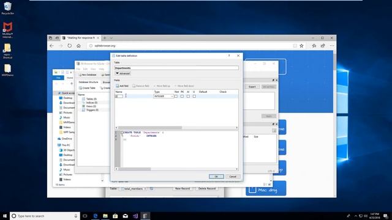Open the McAfee desktop icon
The height and width of the screenshot is (220, 392).
click(7, 30)
